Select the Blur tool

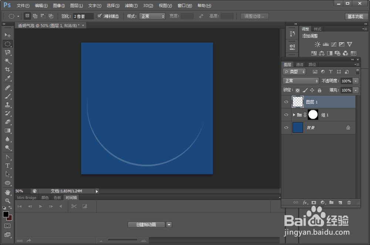click(x=7, y=139)
